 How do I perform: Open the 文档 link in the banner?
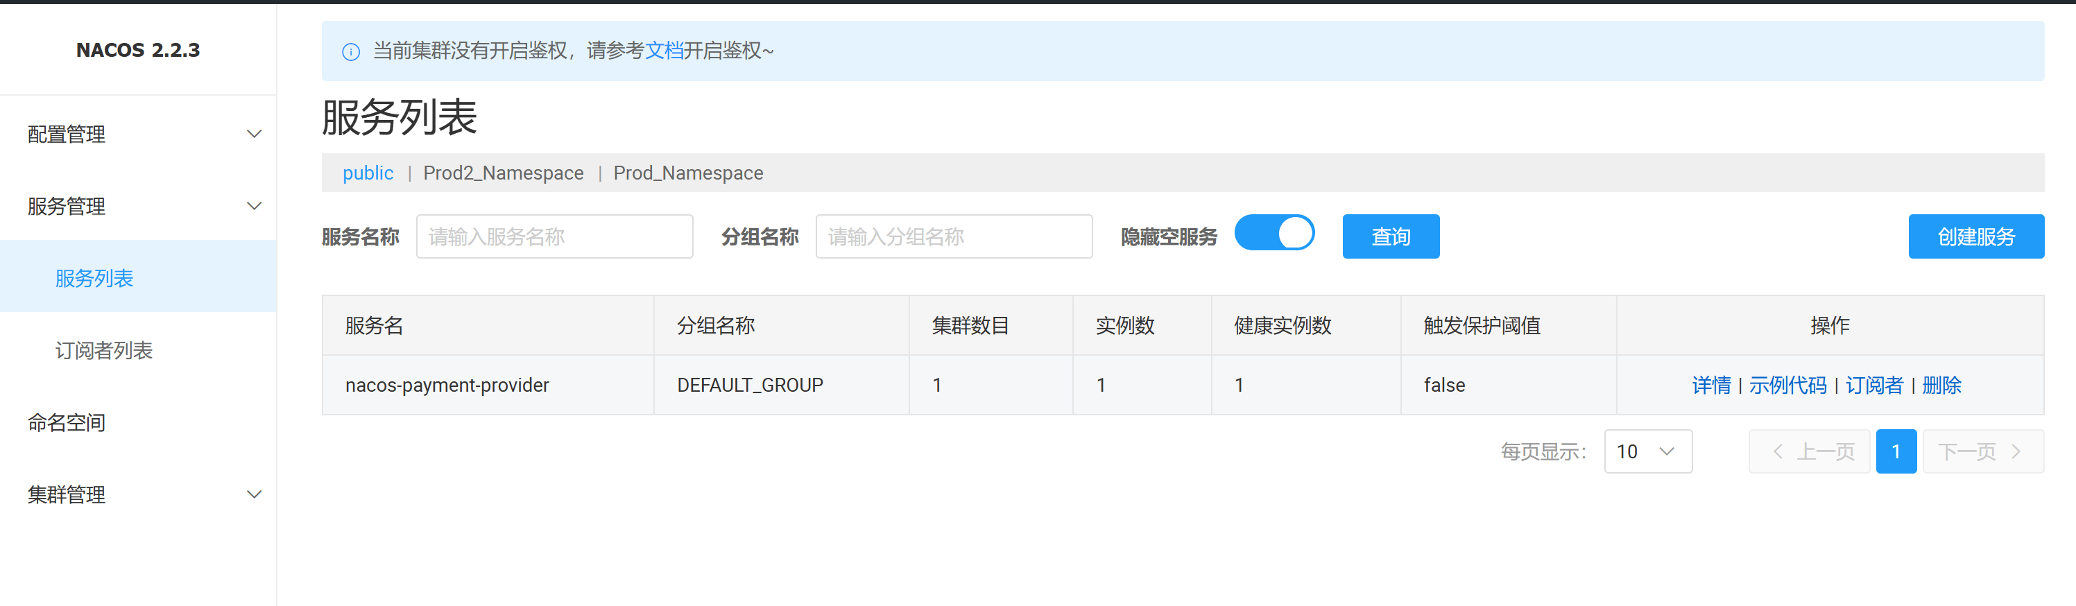point(663,51)
